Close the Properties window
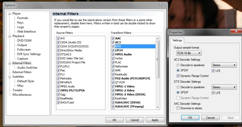This screenshot has width=242, height=127. click(236, 31)
